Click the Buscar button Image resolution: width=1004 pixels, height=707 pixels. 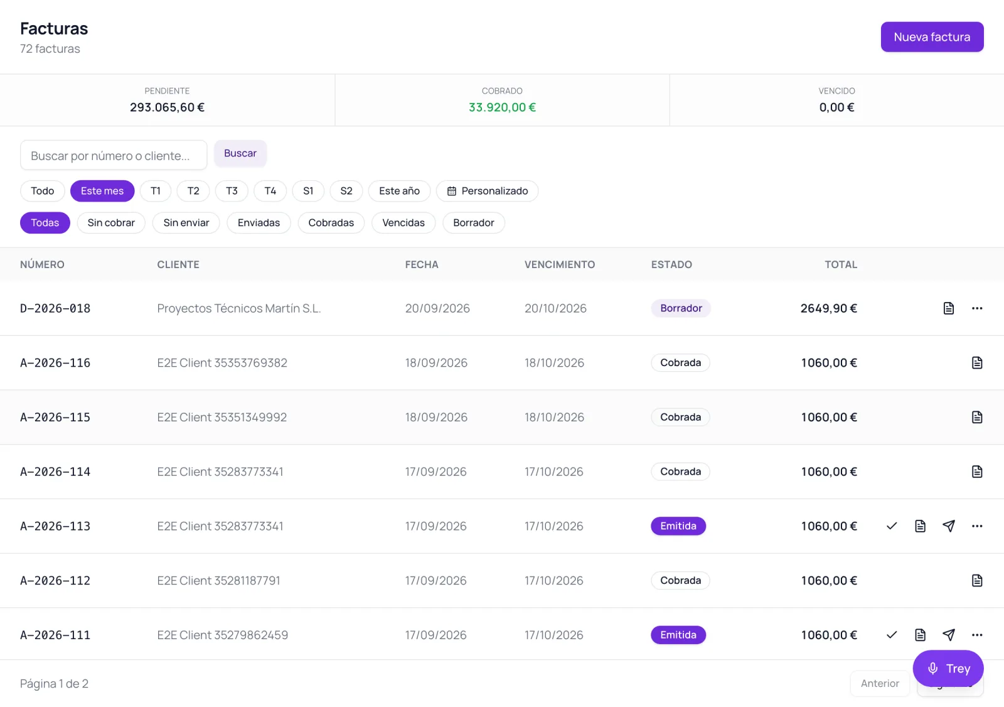click(240, 153)
